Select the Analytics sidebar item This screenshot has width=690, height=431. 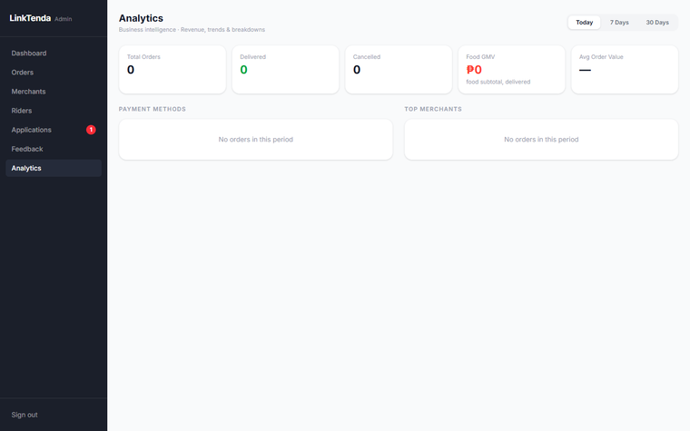coord(54,168)
